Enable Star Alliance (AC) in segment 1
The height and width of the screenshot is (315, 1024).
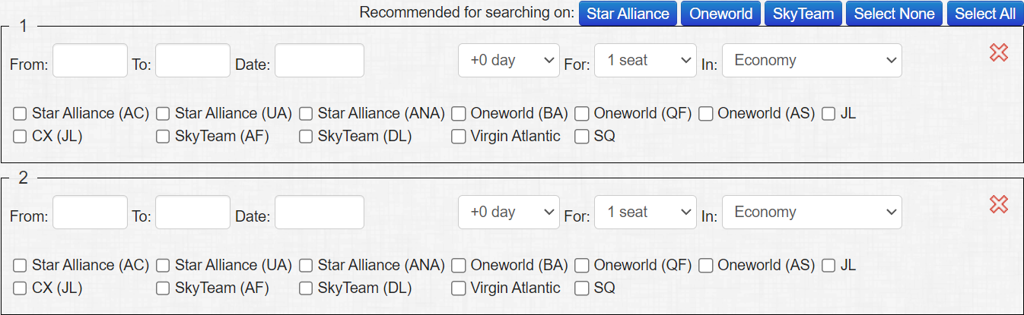[x=20, y=114]
